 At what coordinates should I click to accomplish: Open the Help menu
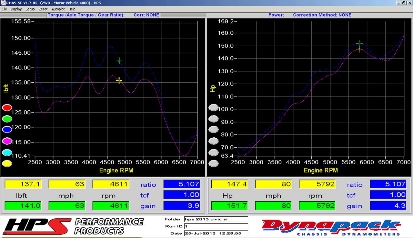coord(72,9)
